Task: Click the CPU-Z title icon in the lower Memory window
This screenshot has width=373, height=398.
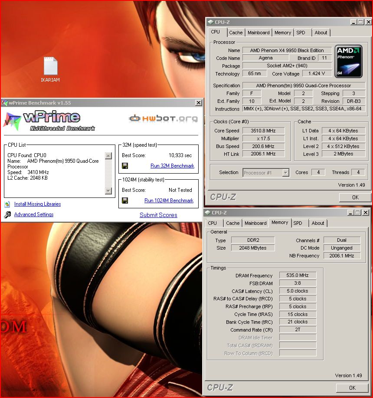Action: 208,212
